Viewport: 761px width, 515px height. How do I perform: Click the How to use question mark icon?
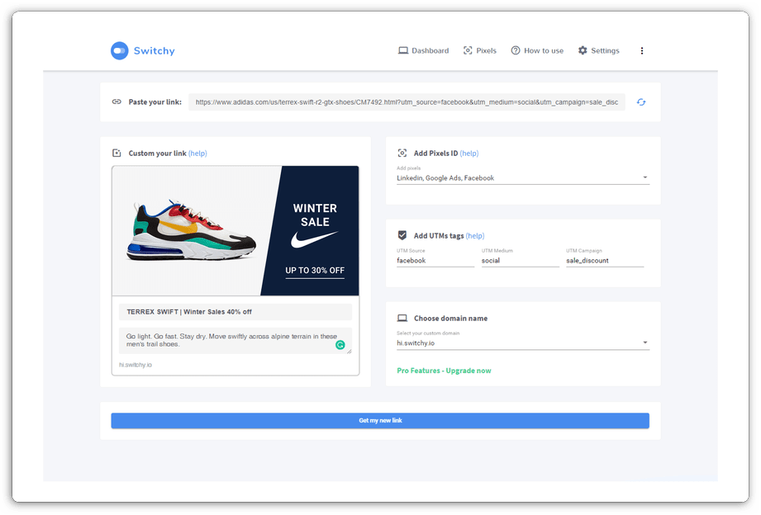[516, 50]
